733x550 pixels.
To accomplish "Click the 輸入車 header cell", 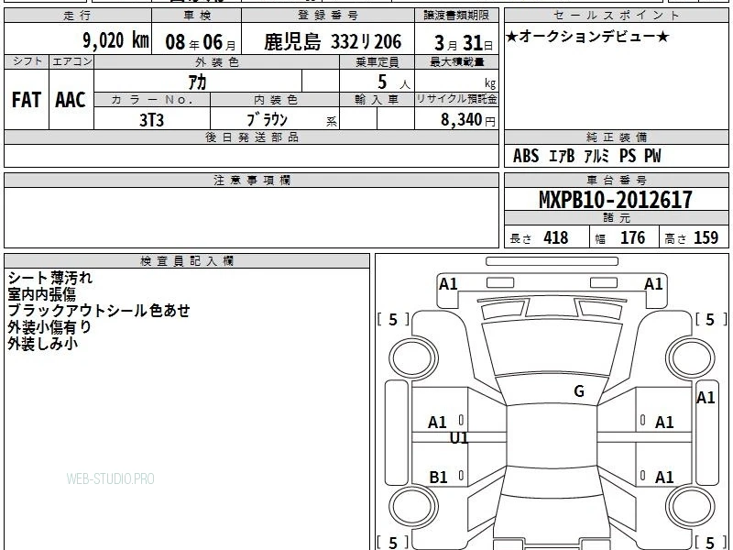I will [377, 100].
